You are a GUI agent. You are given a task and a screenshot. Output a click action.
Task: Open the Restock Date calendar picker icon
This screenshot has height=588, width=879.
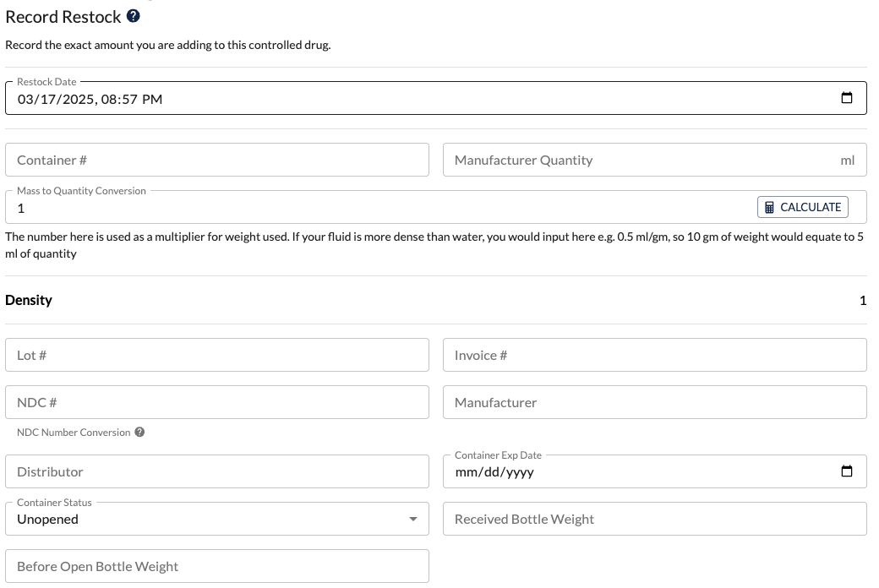[x=847, y=97]
